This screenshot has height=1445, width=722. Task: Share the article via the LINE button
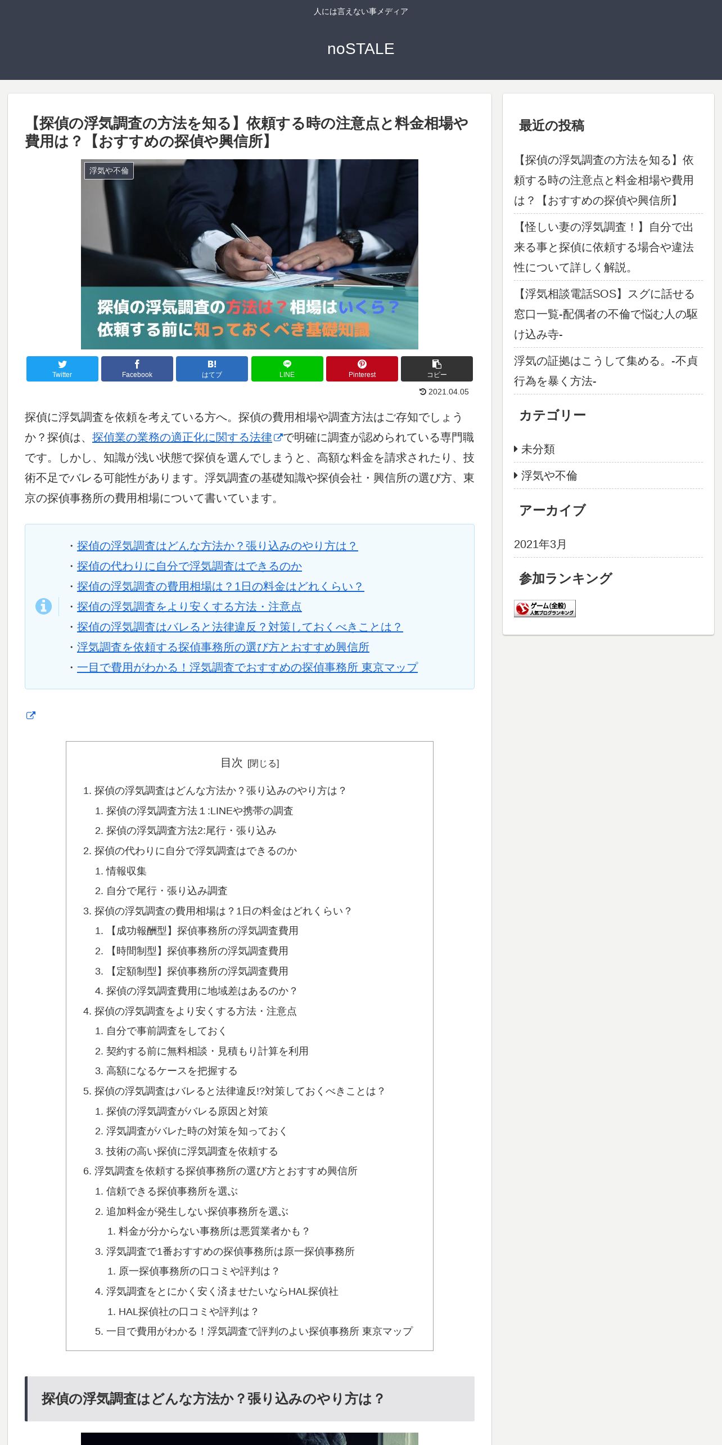click(x=287, y=369)
